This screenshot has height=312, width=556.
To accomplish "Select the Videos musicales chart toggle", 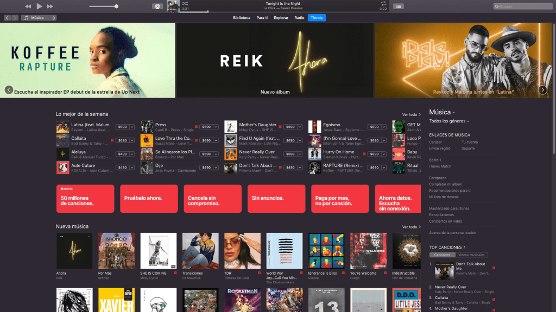I will coord(471,255).
